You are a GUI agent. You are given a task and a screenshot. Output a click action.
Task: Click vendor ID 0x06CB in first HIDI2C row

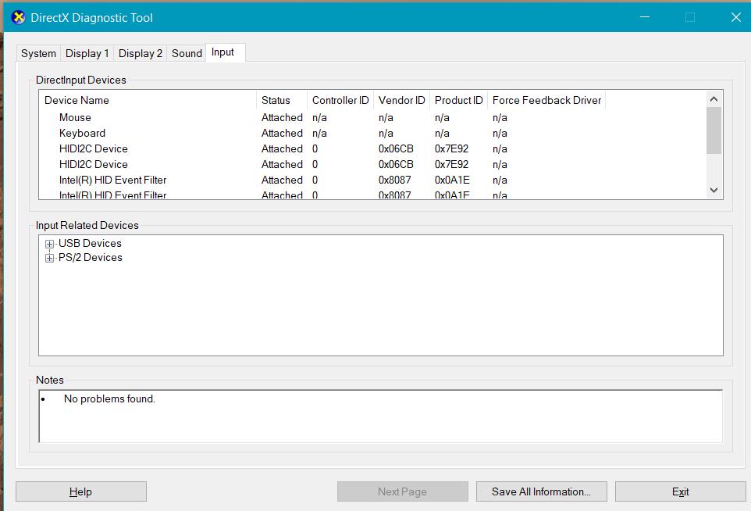(x=396, y=149)
